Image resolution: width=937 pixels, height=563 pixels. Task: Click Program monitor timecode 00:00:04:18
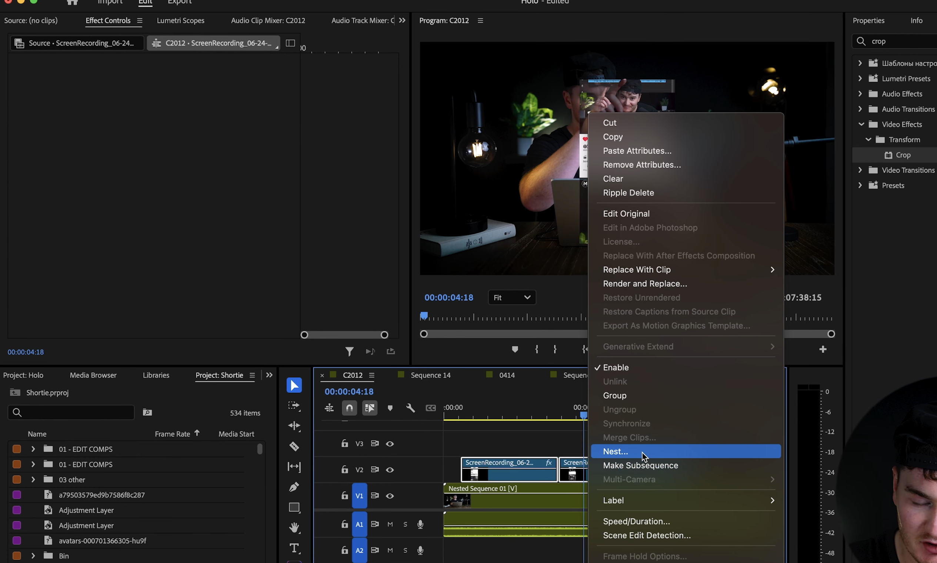coord(449,297)
